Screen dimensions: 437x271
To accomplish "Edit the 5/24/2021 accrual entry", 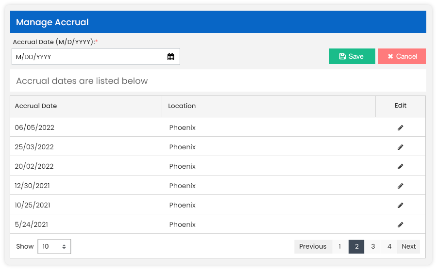I will click(400, 224).
